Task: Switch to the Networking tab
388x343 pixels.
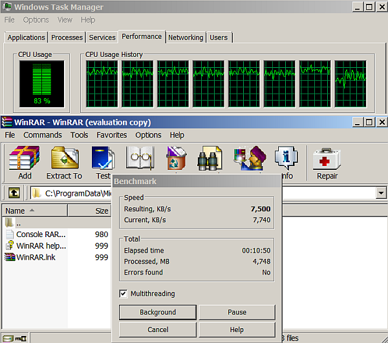Action: 186,37
